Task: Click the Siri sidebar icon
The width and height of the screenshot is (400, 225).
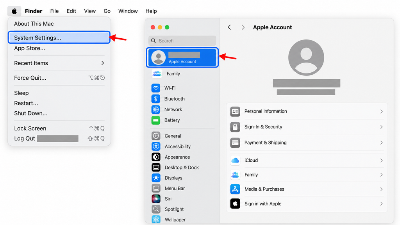Action: (156, 199)
